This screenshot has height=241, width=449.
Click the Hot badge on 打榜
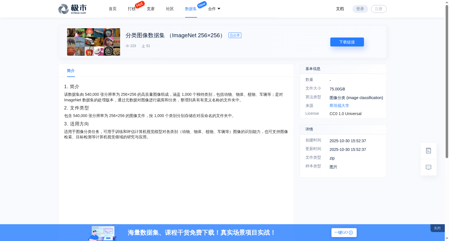[140, 4]
